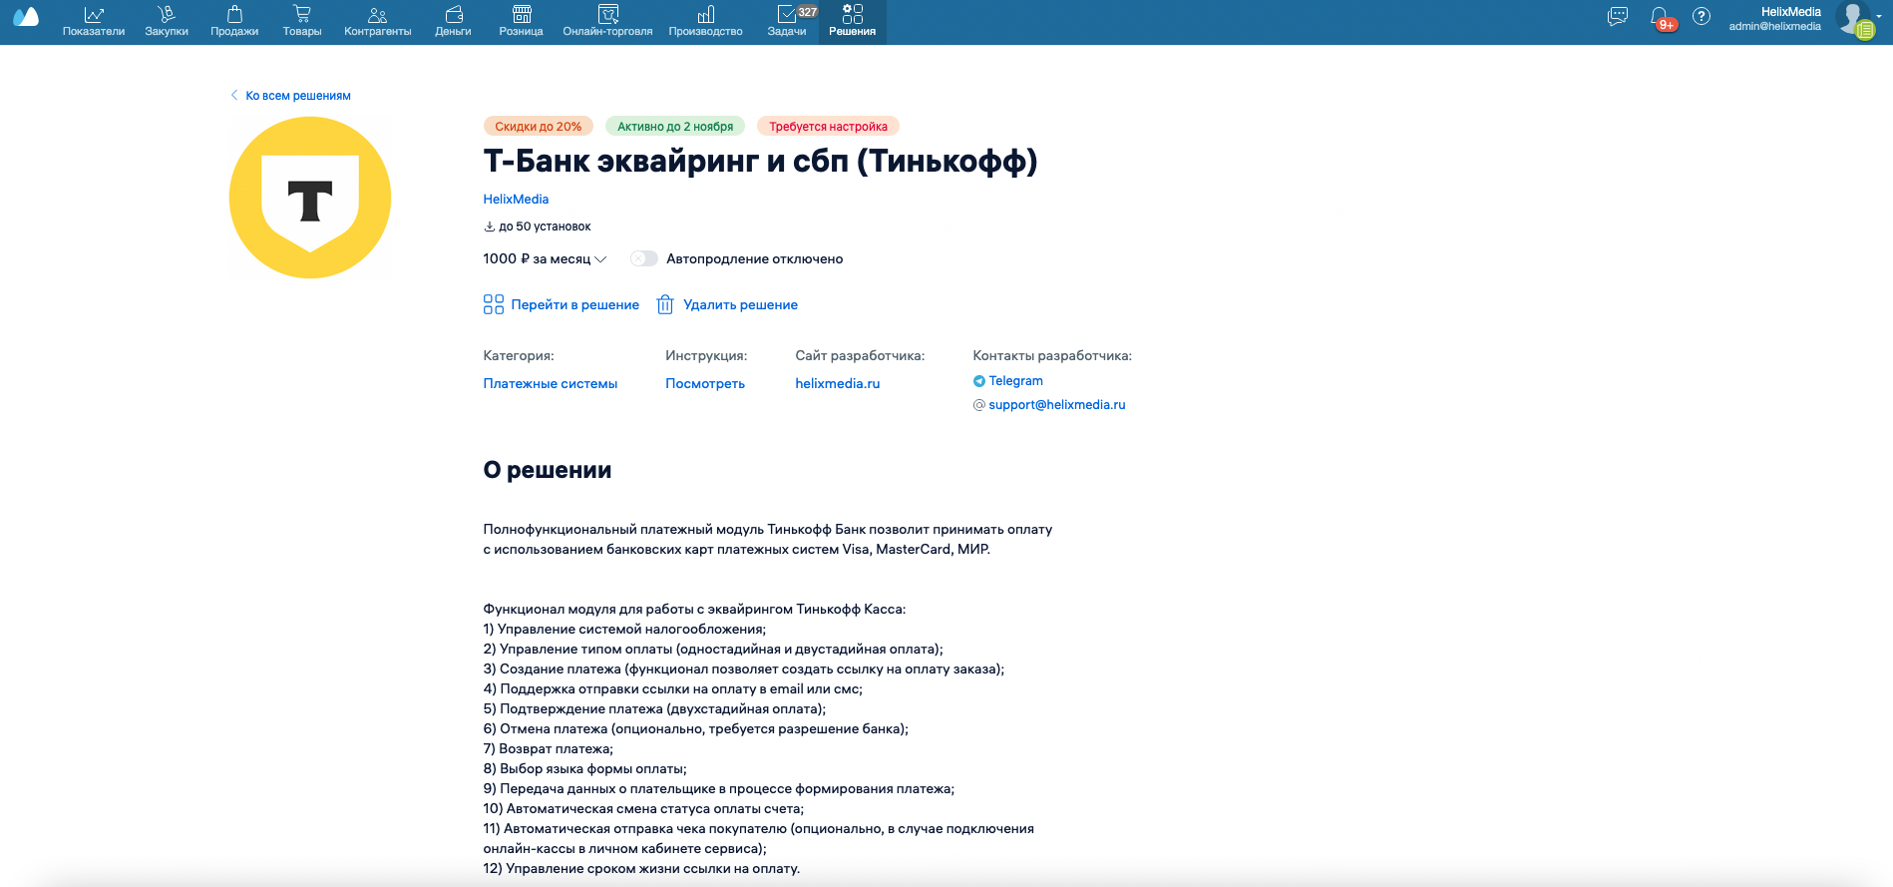Image resolution: width=1893 pixels, height=887 pixels.
Task: Click the Telegram icon
Action: point(979,381)
